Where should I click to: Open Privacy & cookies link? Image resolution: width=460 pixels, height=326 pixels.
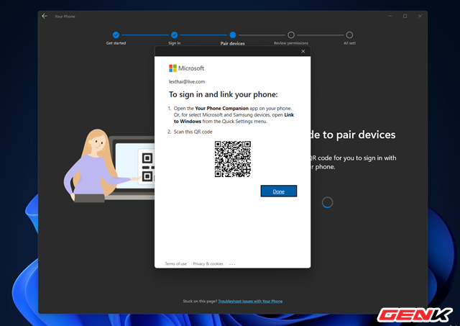pos(208,263)
